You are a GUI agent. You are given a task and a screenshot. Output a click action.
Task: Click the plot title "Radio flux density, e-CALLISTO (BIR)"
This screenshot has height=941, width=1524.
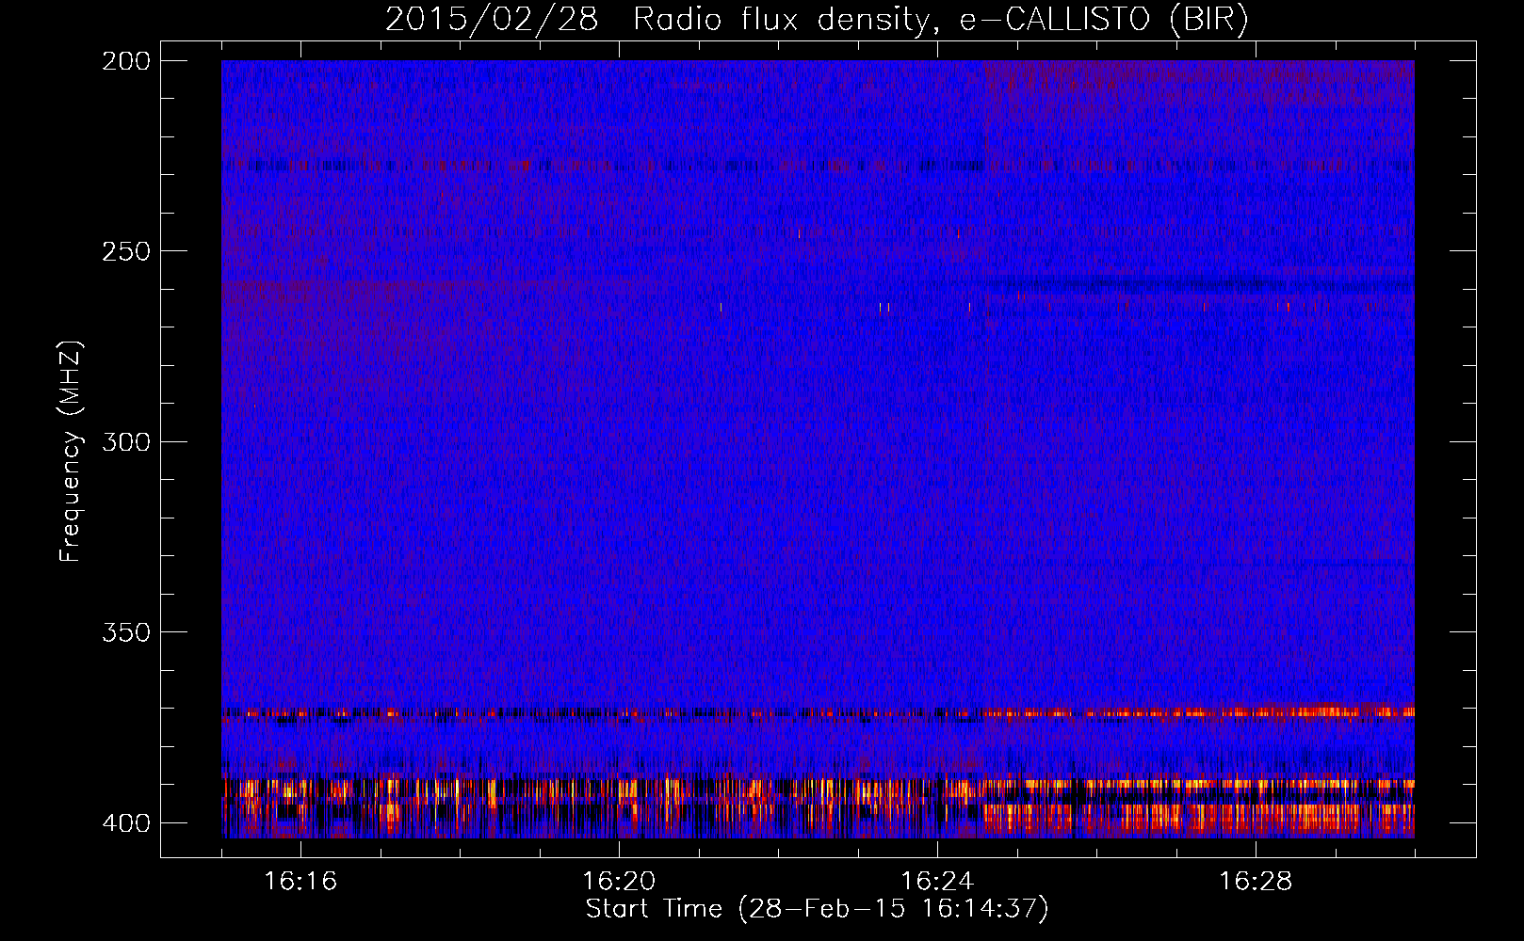click(940, 20)
